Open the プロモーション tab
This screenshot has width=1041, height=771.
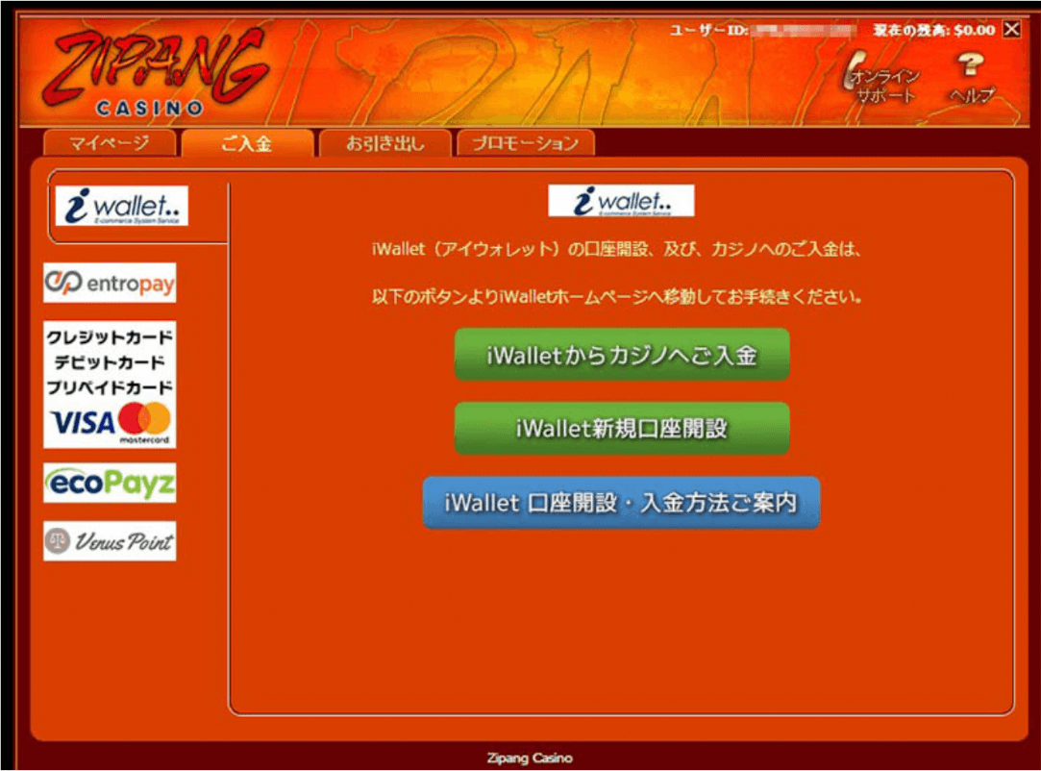525,143
